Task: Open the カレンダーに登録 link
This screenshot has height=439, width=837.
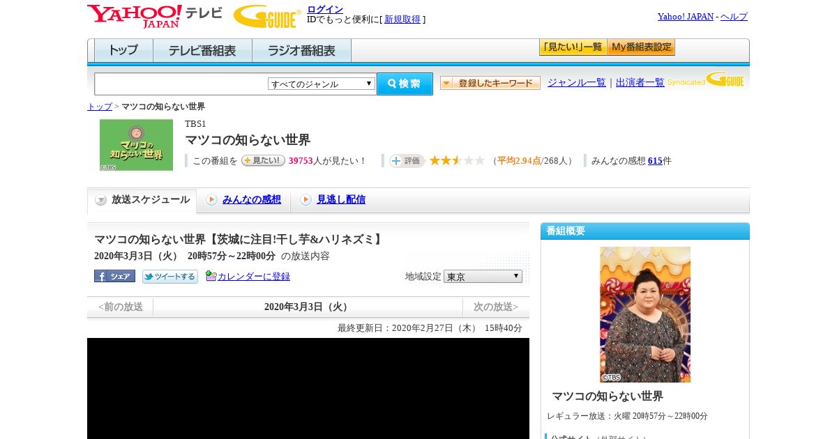Action: coord(254,277)
